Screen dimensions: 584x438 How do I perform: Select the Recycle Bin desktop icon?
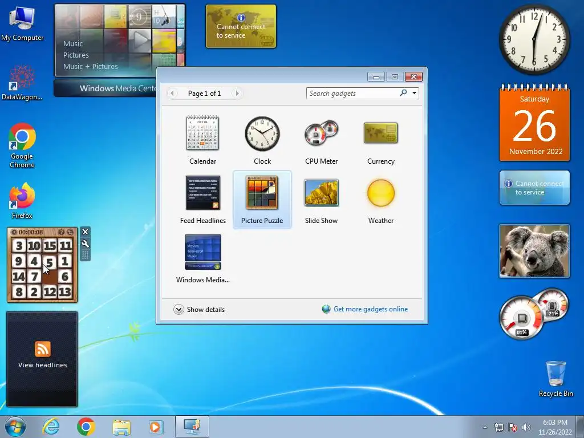tap(555, 379)
